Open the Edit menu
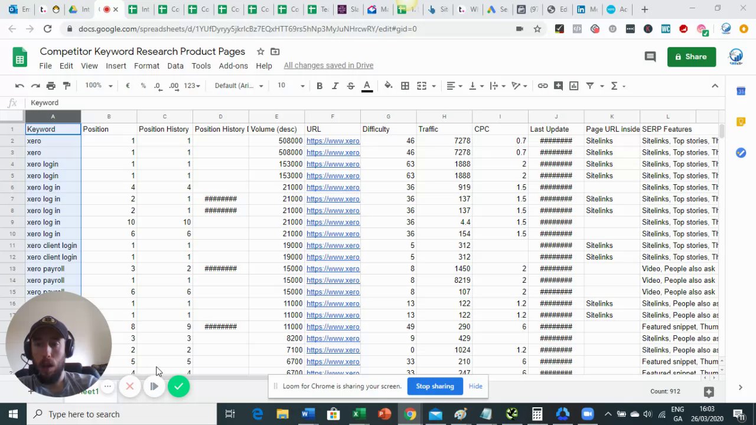 [66, 66]
